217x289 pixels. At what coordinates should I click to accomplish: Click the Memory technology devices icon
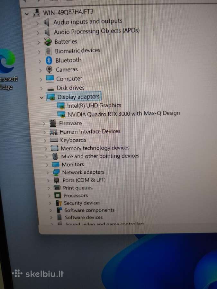coord(55,148)
